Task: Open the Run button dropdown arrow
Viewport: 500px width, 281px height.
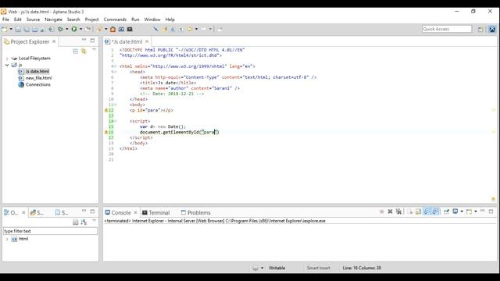Action: click(x=80, y=29)
